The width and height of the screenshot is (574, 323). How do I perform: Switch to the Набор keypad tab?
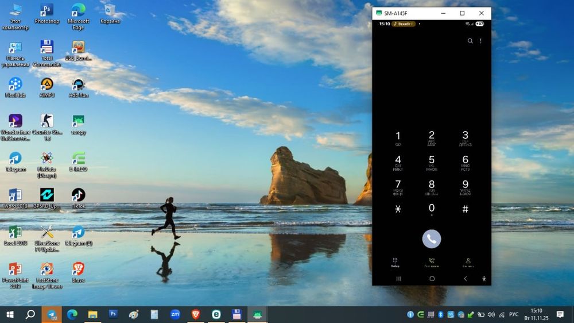pyautogui.click(x=395, y=263)
